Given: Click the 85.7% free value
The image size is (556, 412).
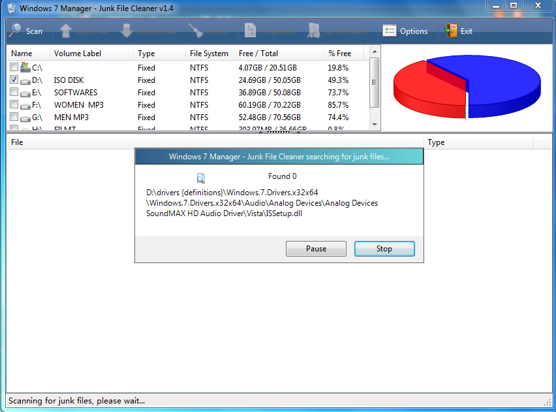Looking at the screenshot, I should 338,105.
